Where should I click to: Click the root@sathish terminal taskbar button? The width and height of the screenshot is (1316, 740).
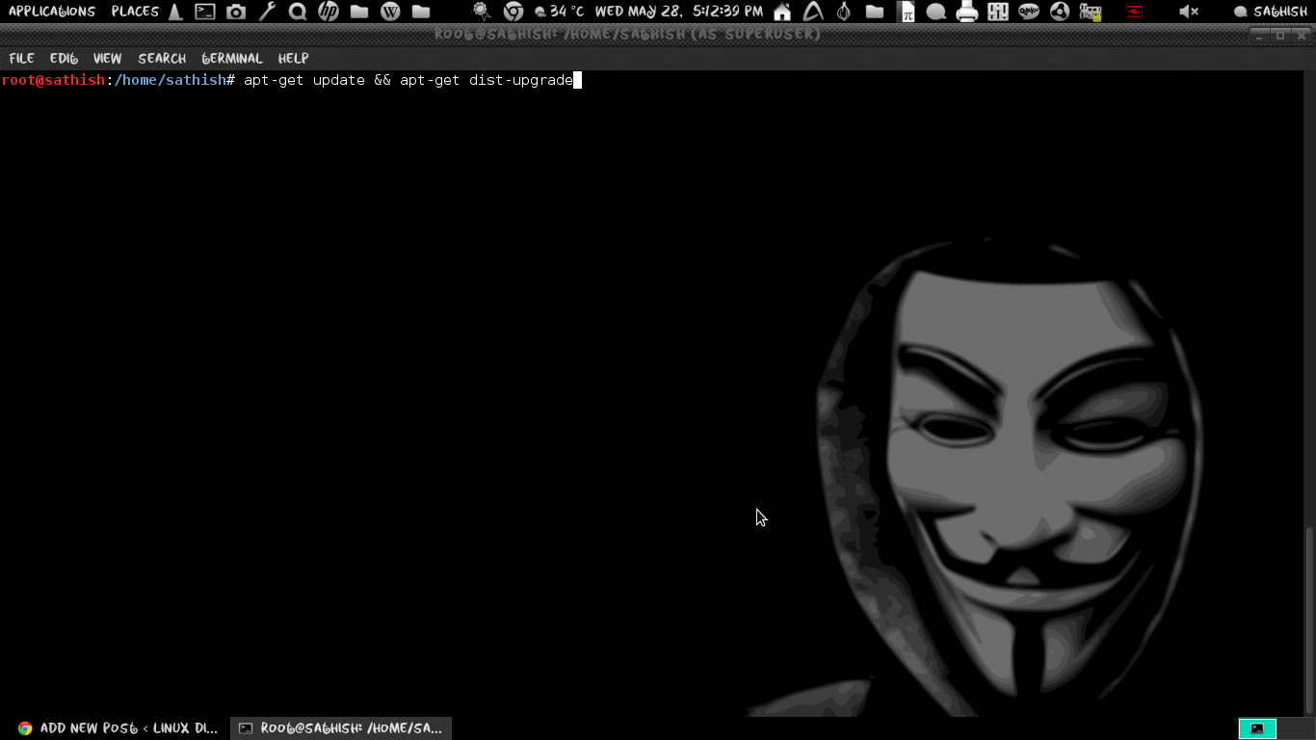coord(341,728)
